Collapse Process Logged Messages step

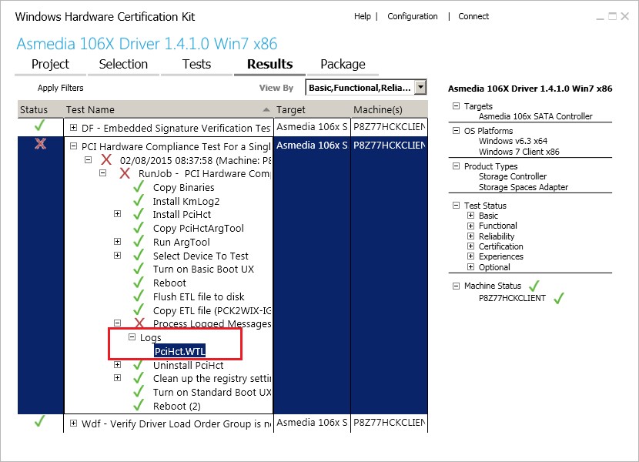pyautogui.click(x=117, y=323)
